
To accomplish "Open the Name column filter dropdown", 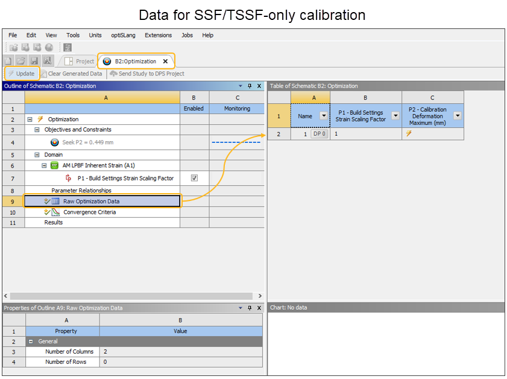I will 324,115.
